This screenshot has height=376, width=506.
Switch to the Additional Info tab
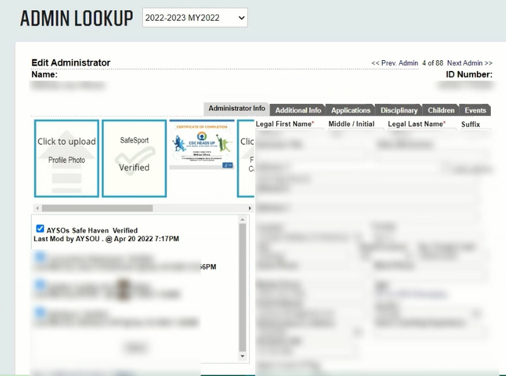coord(297,110)
